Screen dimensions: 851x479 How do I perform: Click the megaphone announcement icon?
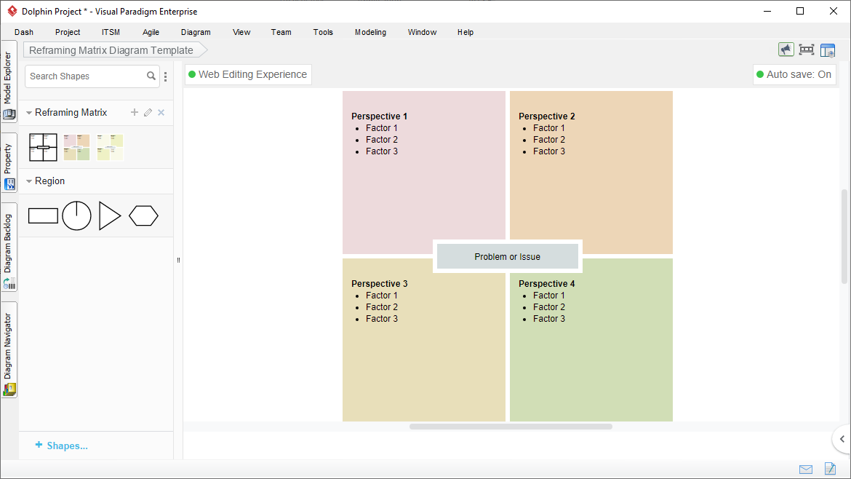click(x=786, y=50)
